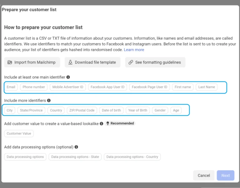Import customer list from Mailchimp
240x188 pixels.
click(32, 62)
